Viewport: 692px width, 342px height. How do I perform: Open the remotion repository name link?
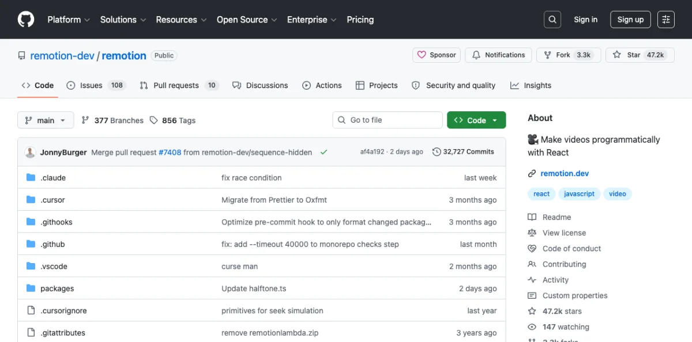[x=124, y=56]
